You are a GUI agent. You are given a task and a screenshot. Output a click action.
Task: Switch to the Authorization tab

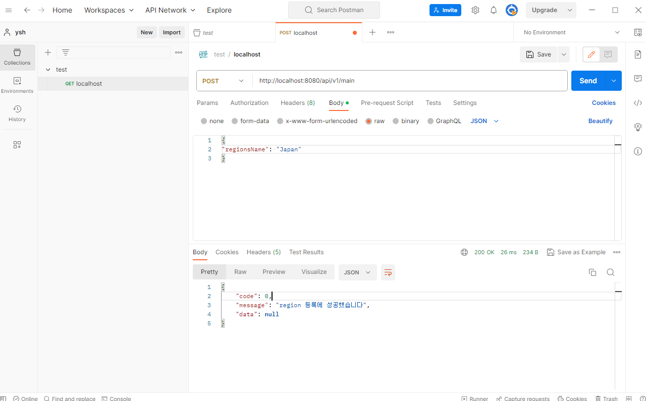coord(249,103)
